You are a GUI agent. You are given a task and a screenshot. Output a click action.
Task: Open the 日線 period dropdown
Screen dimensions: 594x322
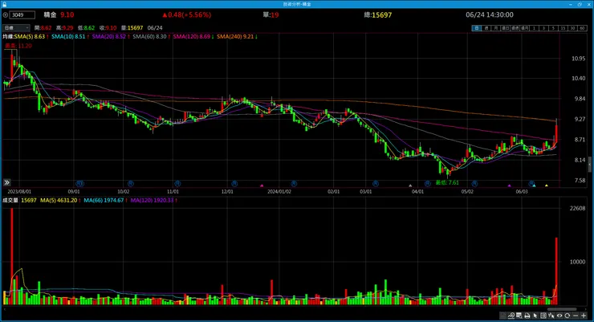coord(16,27)
